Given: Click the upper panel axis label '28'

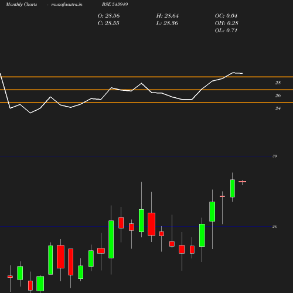Looking at the screenshot, I should pyautogui.click(x=278, y=83).
